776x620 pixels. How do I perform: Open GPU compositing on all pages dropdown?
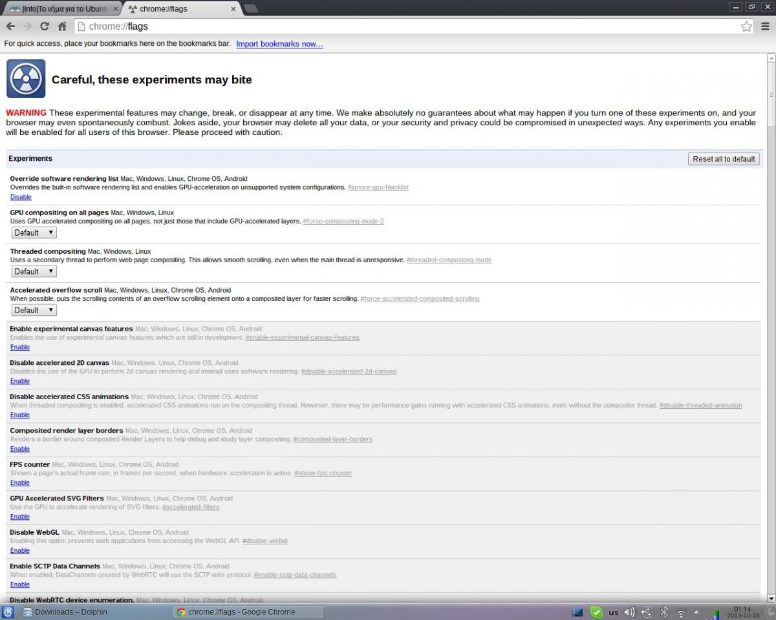point(34,232)
